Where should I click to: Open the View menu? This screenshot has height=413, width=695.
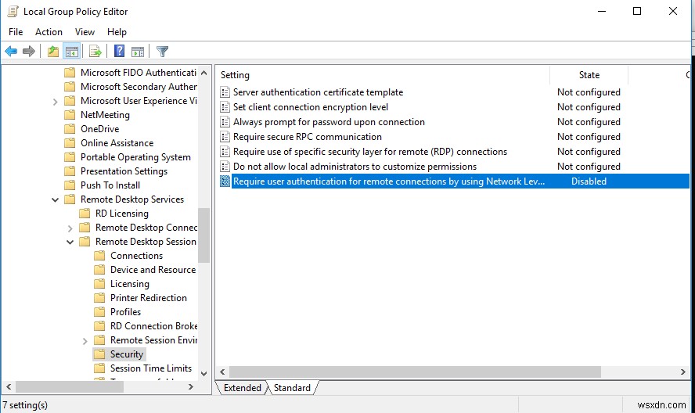coord(85,32)
